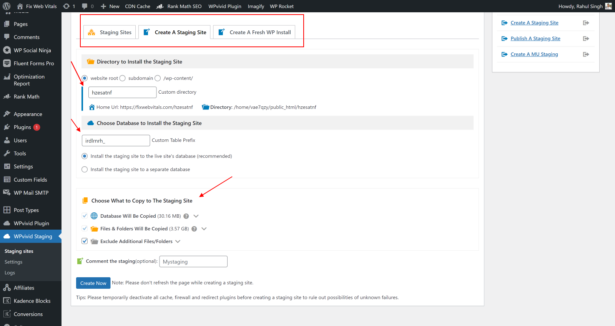Open the Create A Staging Site sidebar link
615x326 pixels.
pos(534,23)
